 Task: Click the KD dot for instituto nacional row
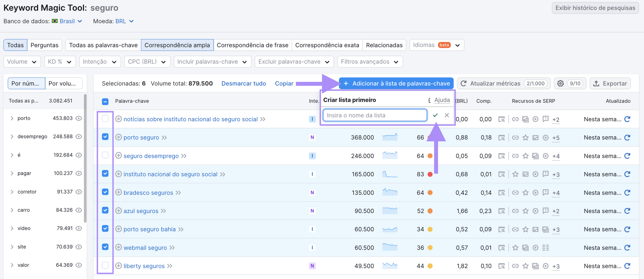430,174
